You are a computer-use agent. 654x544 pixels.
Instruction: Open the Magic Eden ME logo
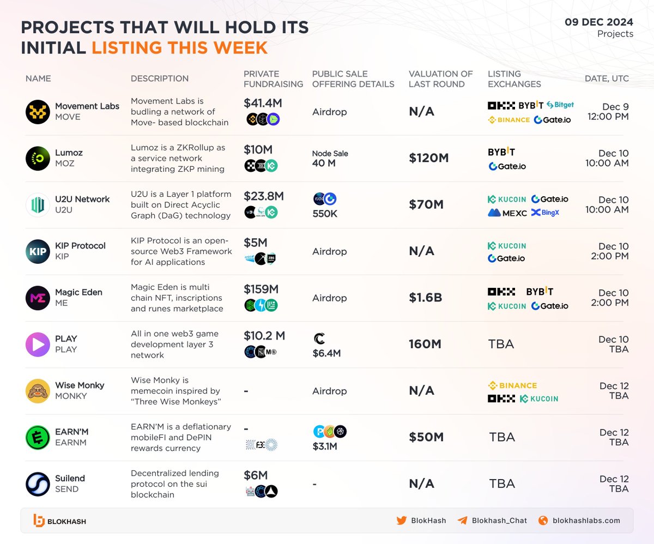click(x=38, y=298)
